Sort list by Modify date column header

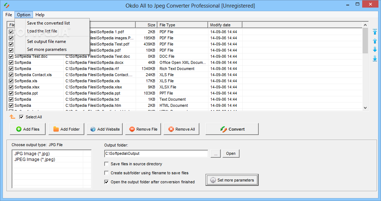coord(225,25)
